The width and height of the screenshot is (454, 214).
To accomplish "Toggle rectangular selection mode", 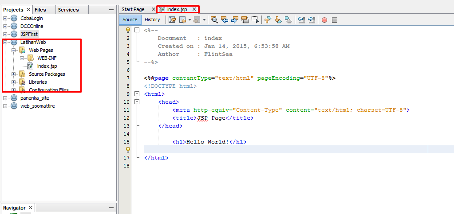I will (255, 19).
